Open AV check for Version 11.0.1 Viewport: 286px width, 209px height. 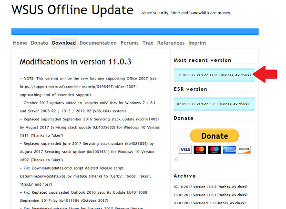point(239,195)
